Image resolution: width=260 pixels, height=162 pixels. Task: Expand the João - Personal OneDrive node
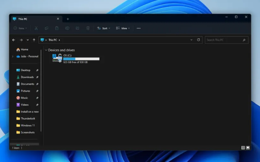coord(12,57)
